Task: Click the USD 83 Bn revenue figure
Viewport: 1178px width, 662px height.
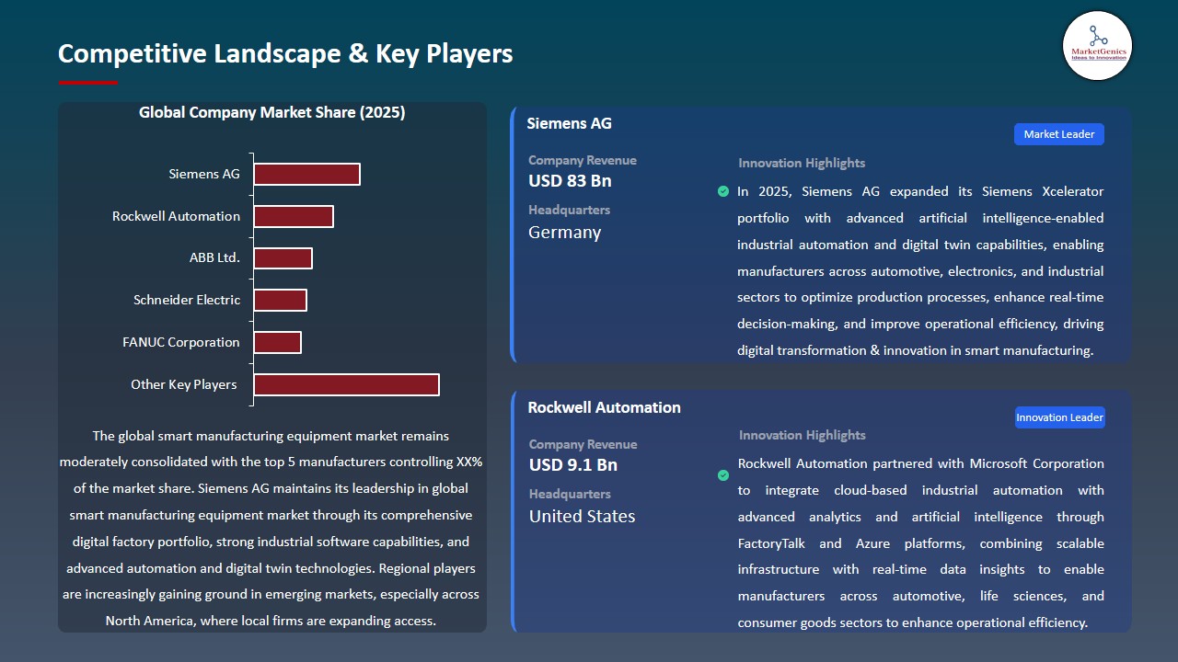Action: [570, 180]
